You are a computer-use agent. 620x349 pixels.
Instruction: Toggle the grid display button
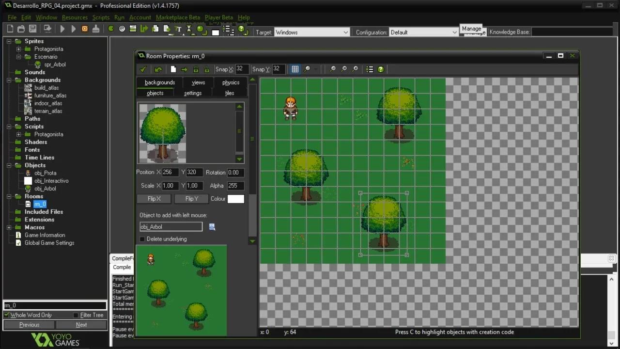tap(295, 69)
